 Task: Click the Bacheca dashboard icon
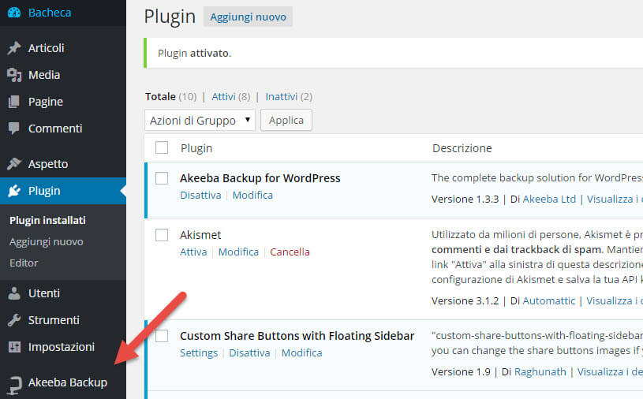(14, 13)
